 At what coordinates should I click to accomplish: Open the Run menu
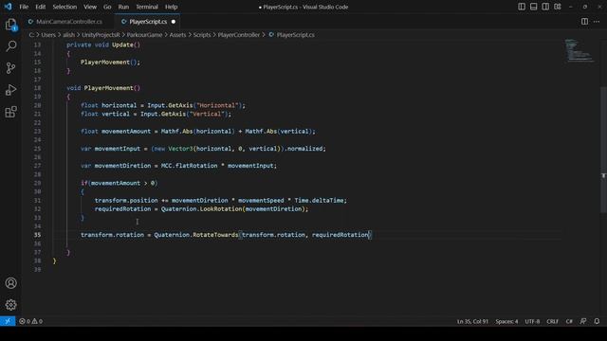[x=123, y=7]
